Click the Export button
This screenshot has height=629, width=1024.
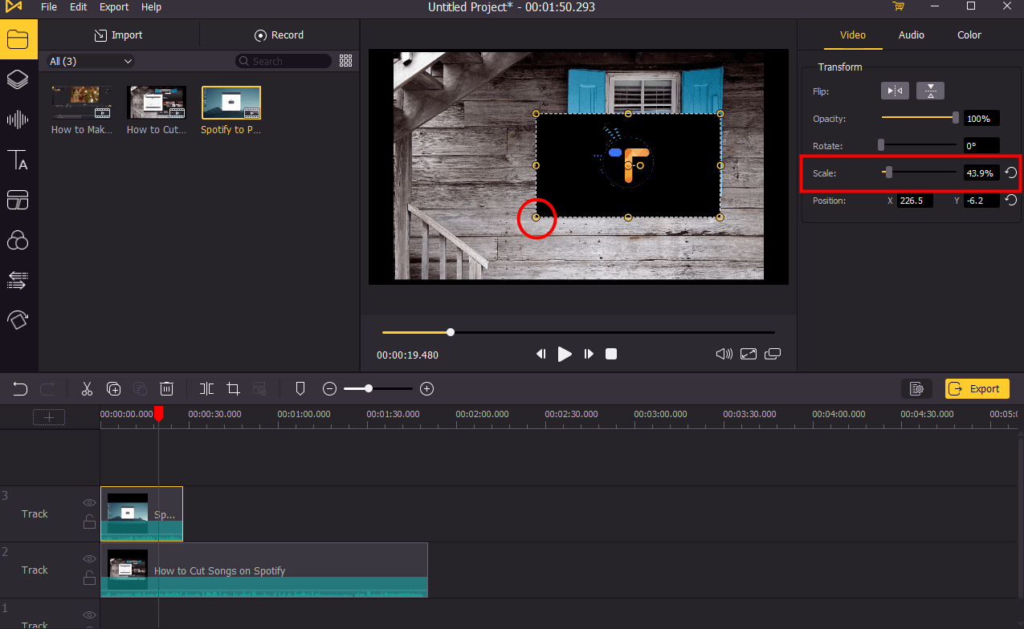pos(977,388)
